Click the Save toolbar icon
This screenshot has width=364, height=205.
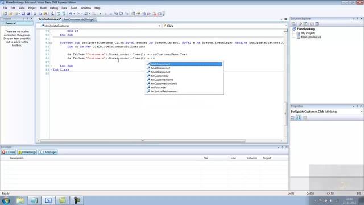coord(23,14)
